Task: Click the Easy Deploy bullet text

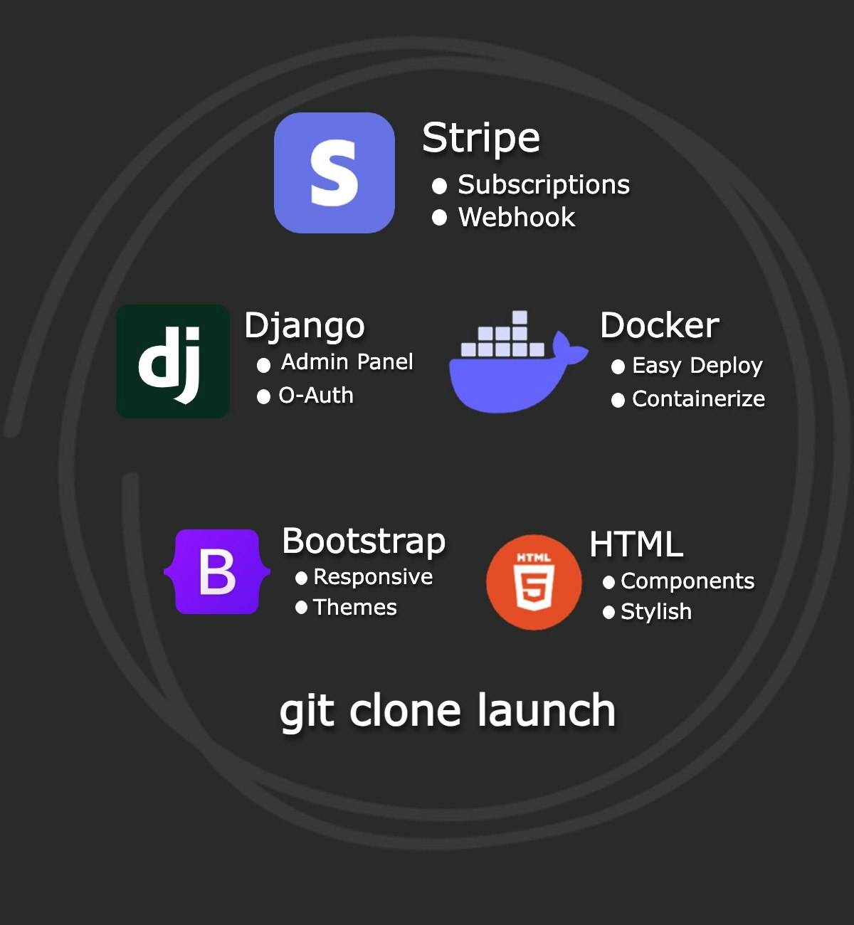Action: point(697,366)
